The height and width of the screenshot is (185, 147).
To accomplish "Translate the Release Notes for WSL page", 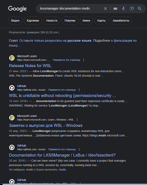I will [x=67, y=60].
